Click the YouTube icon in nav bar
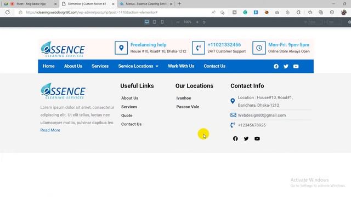Viewport: 351px width, 197px height. click(x=296, y=66)
